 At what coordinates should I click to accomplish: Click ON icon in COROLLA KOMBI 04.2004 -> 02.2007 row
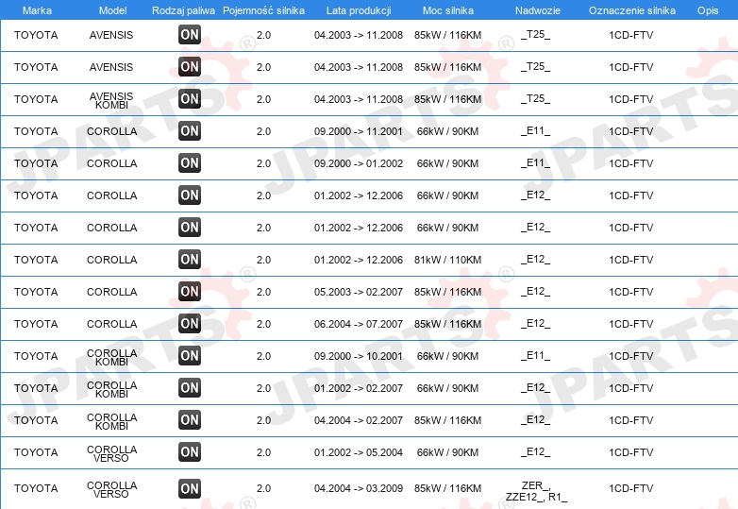(x=190, y=419)
